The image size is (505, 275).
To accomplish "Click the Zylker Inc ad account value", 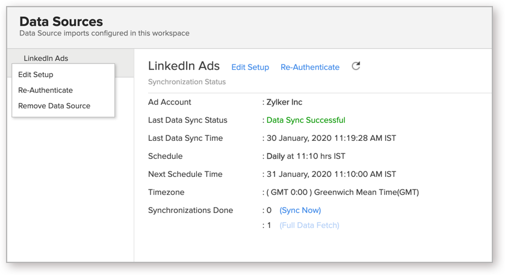I will click(284, 102).
